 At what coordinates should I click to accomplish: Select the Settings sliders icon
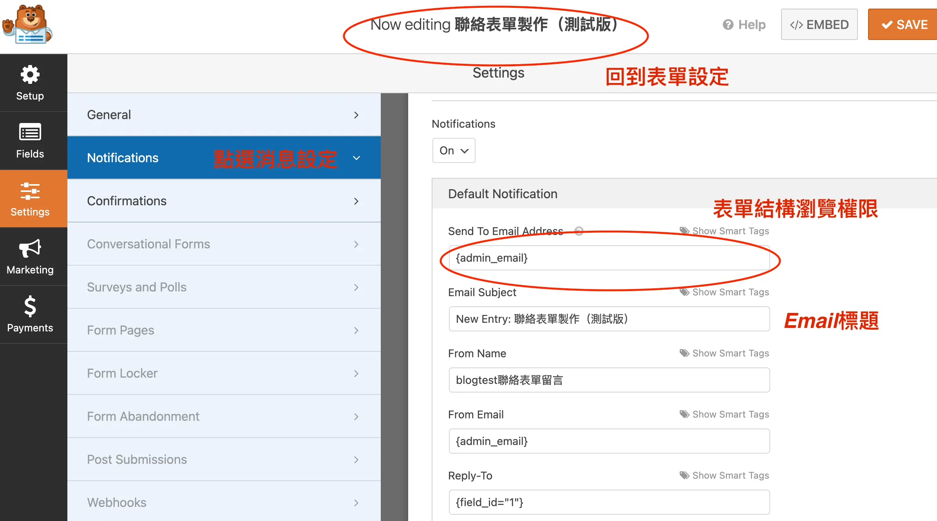pos(30,199)
